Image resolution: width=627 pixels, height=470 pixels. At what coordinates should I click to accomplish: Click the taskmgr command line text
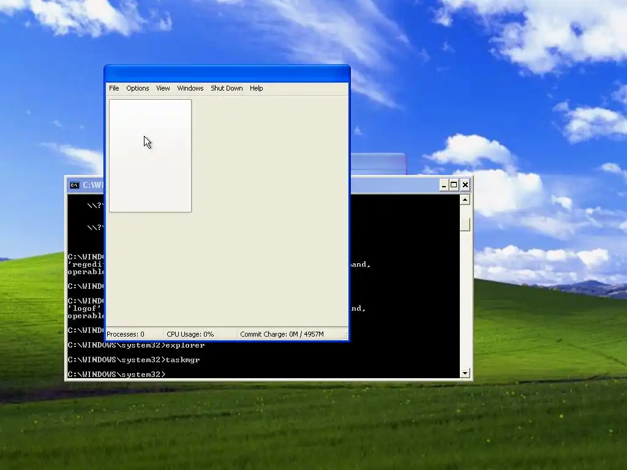[134, 360]
